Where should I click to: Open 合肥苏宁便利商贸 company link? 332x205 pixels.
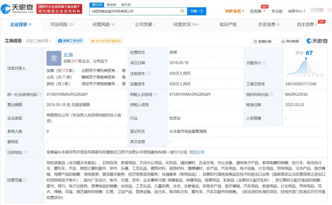[x=100, y=70]
